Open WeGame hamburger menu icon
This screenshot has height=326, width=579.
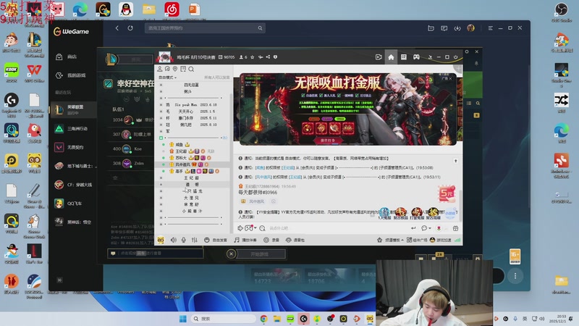[x=491, y=28]
